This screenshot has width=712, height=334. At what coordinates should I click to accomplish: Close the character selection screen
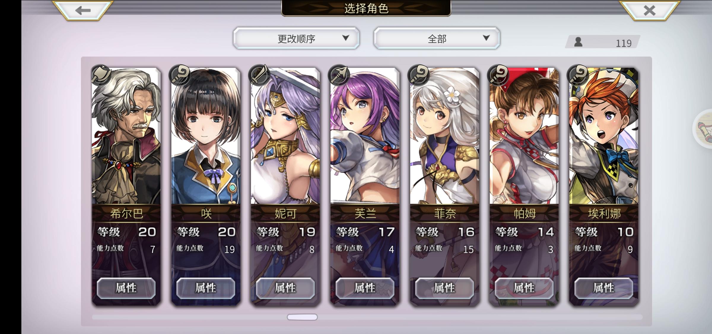click(x=649, y=11)
